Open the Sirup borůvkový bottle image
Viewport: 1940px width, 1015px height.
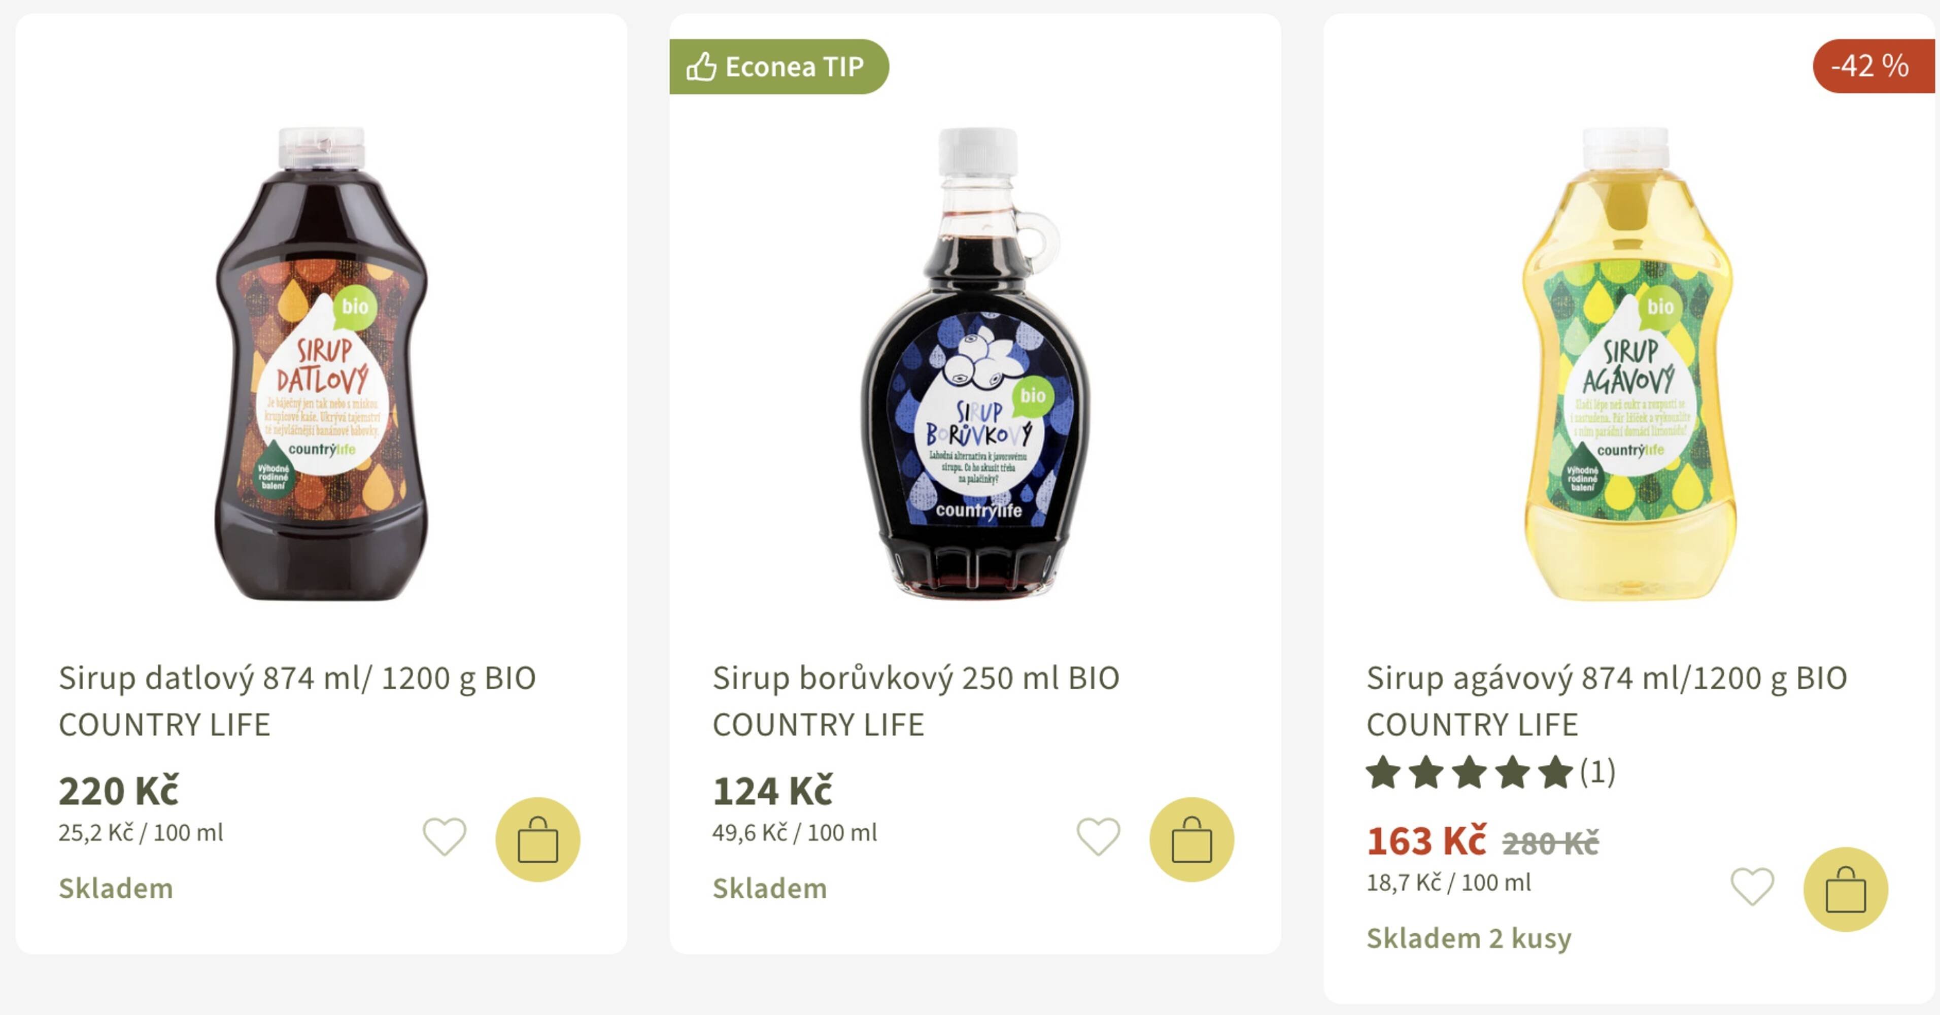(x=975, y=364)
